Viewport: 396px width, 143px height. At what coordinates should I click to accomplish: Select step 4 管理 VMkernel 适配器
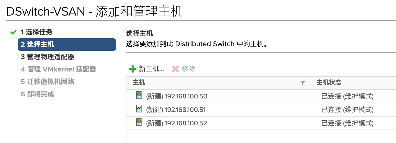point(59,69)
